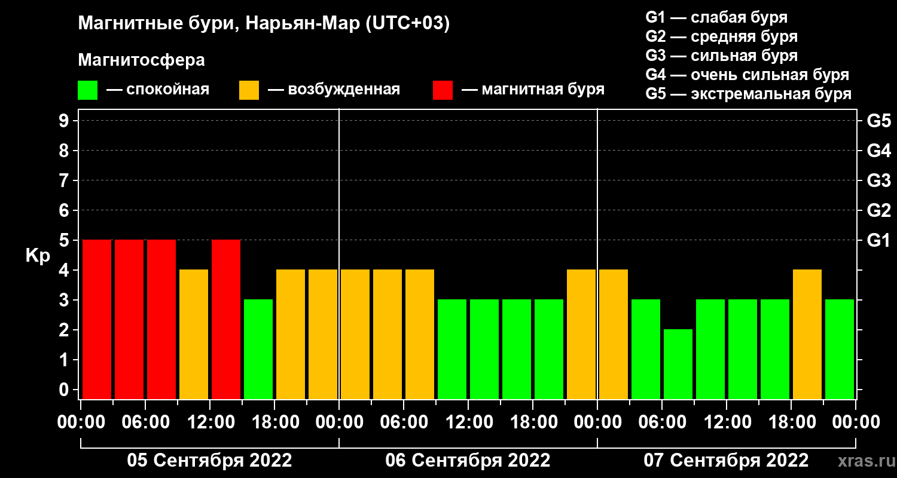Click the green 12:00–15:00 bar on 06 Сентября
The image size is (897, 478).
click(x=484, y=349)
